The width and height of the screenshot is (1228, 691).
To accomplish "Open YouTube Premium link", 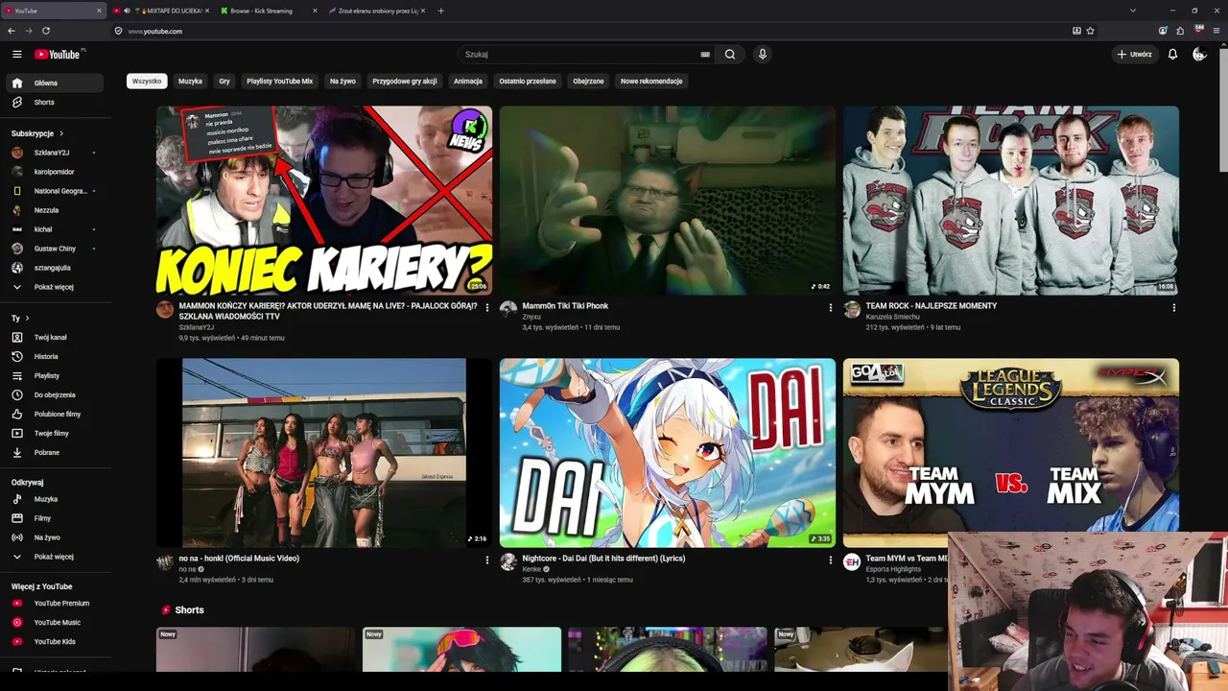I will click(56, 604).
